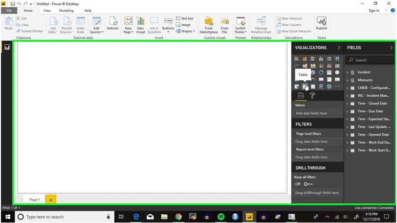Image resolution: width=397 pixels, height=223 pixels.
Task: Open the Windows Start menu
Action: coord(8,217)
